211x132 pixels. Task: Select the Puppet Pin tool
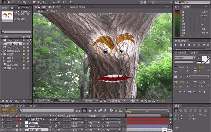(x=71, y=2)
